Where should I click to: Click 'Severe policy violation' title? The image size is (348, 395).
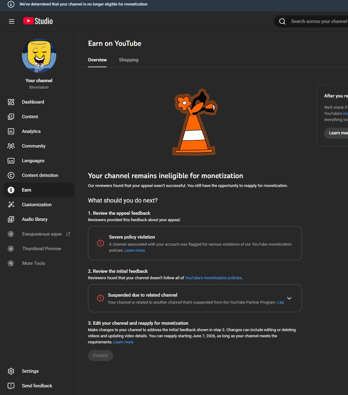pyautogui.click(x=132, y=237)
